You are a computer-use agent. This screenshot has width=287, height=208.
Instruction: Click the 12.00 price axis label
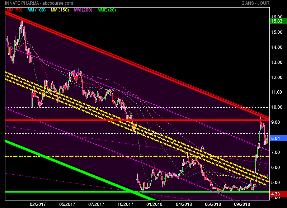pos(277,77)
